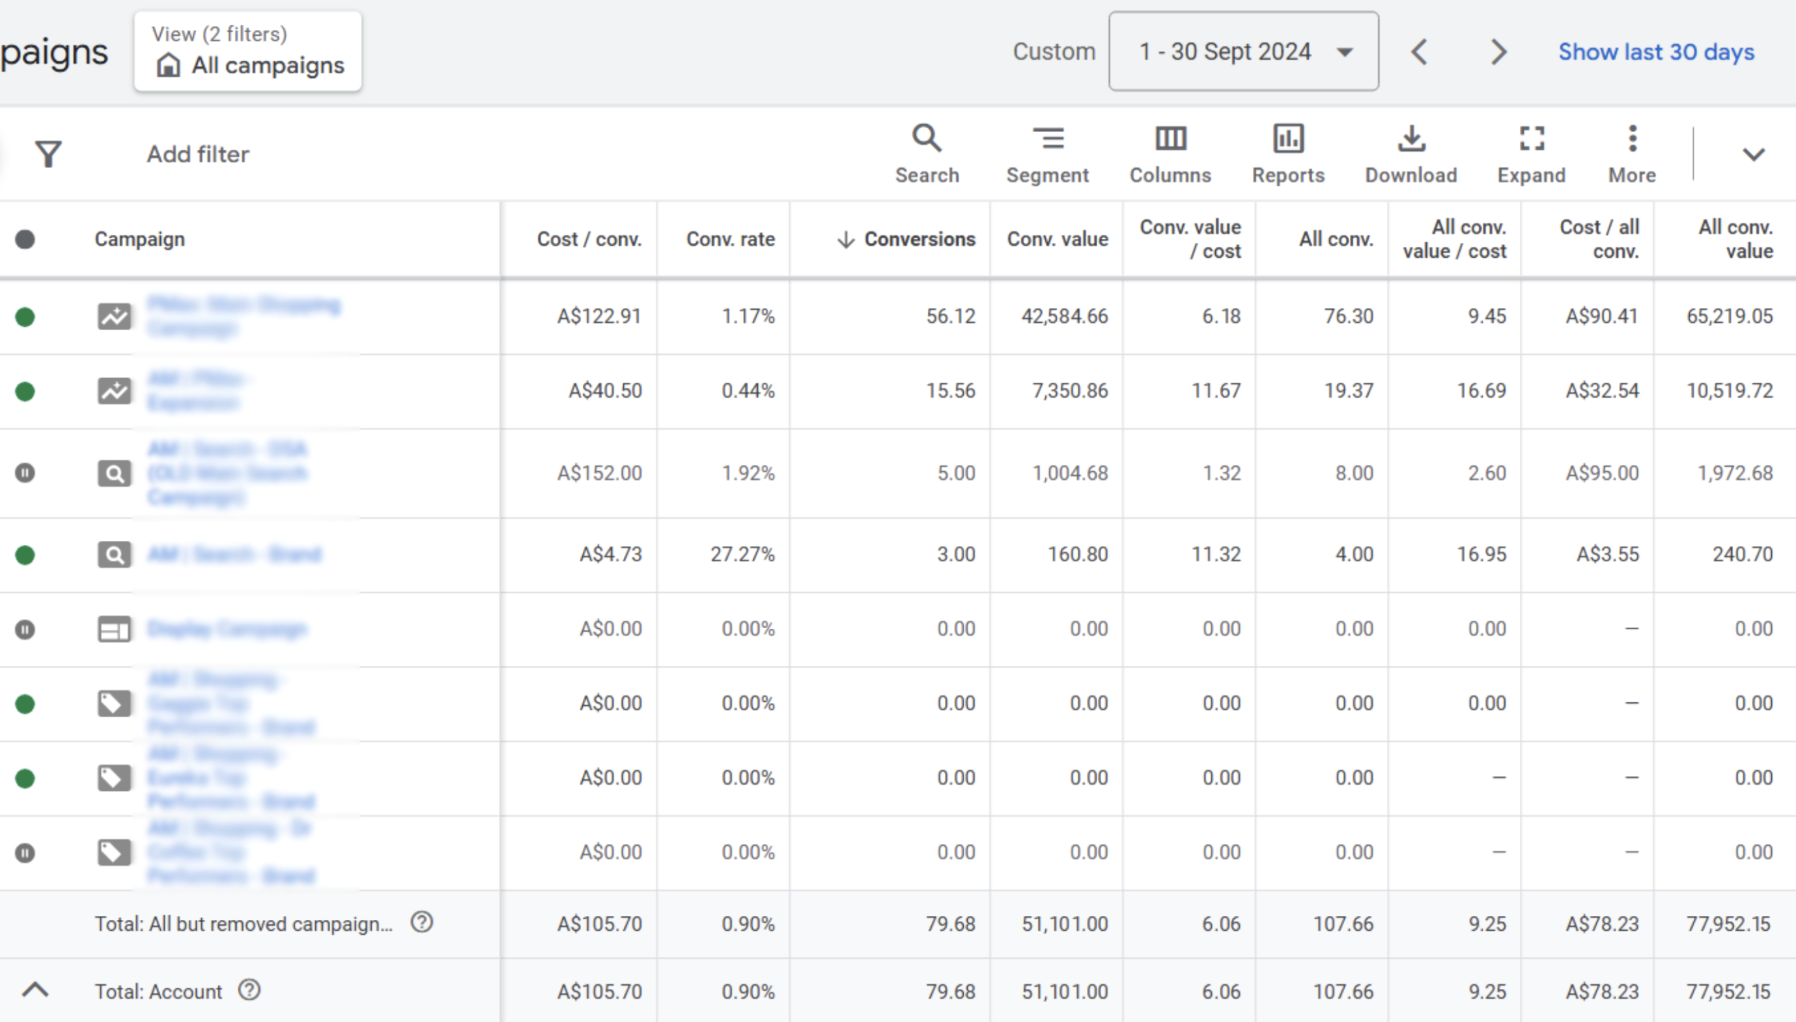Toggle the status dot of the seventh campaign row

25,779
